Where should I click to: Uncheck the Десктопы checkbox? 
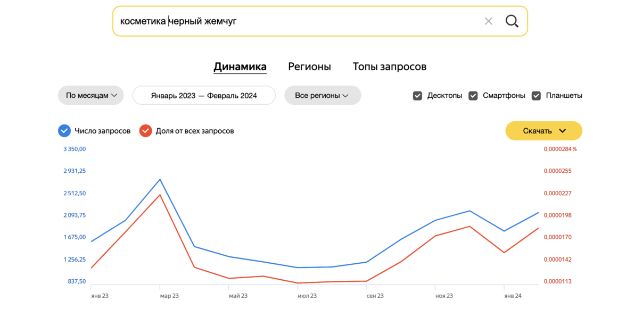click(x=418, y=96)
